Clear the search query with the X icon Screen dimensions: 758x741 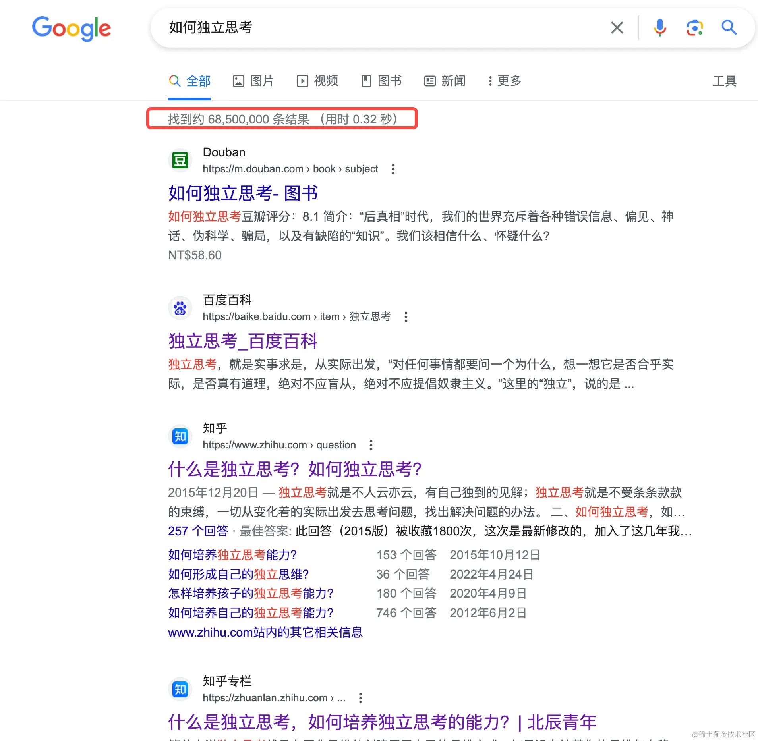point(617,28)
